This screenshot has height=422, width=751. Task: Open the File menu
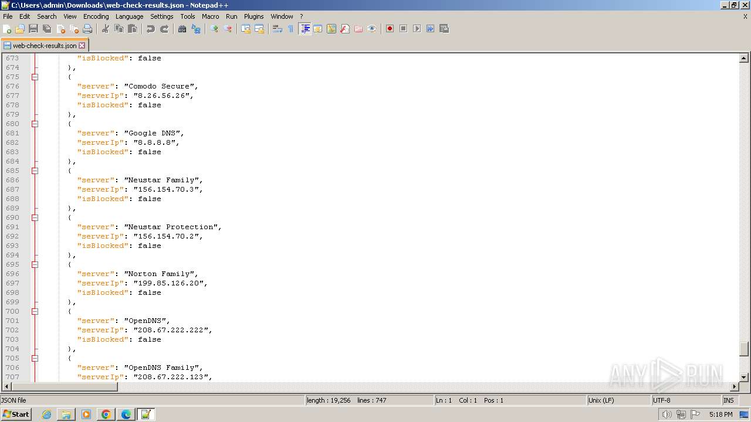(x=8, y=16)
